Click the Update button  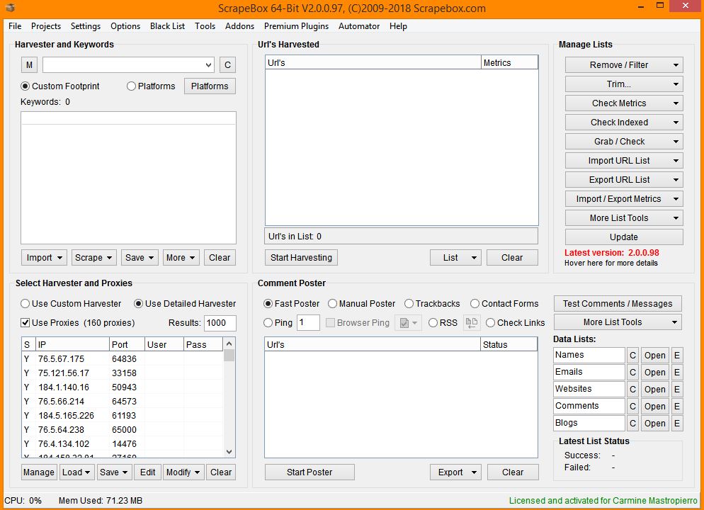(x=624, y=237)
